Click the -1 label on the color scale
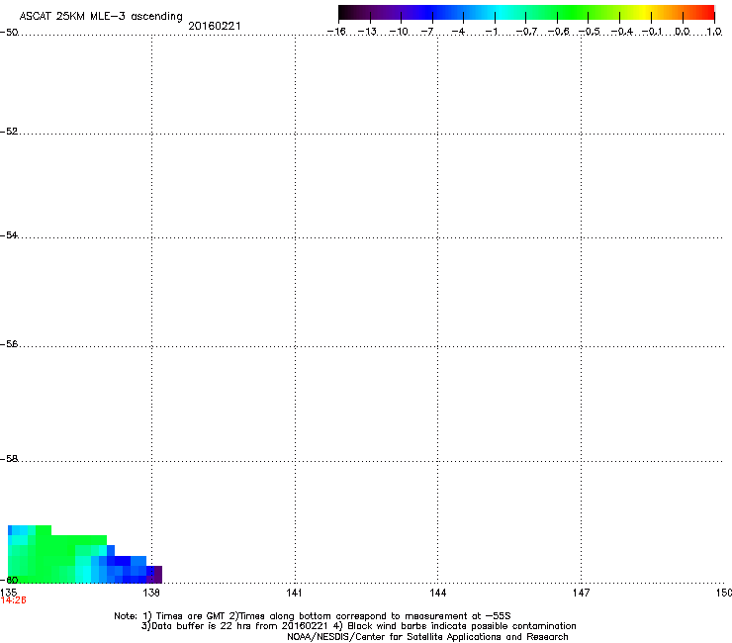 coord(491,32)
